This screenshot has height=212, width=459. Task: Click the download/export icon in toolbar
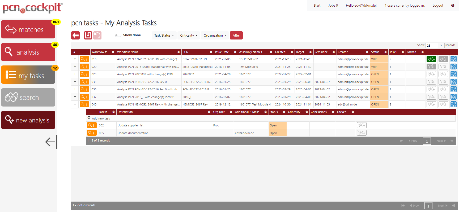click(x=88, y=35)
